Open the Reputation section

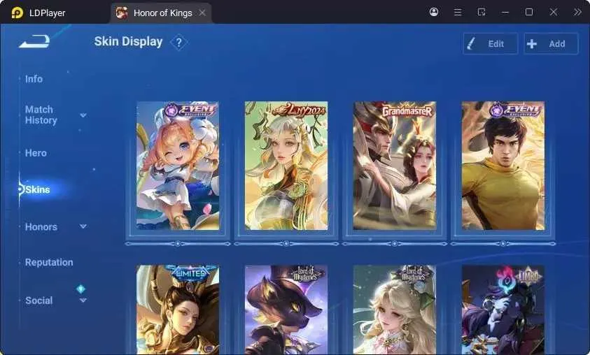point(49,262)
